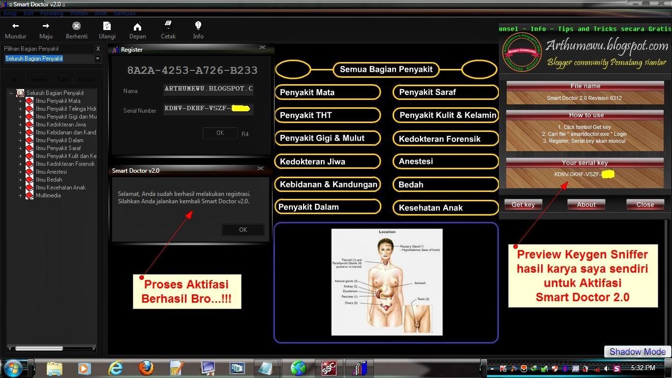This screenshot has width=672, height=378.
Task: Go back with the Mundur arrow
Action: pyautogui.click(x=15, y=26)
